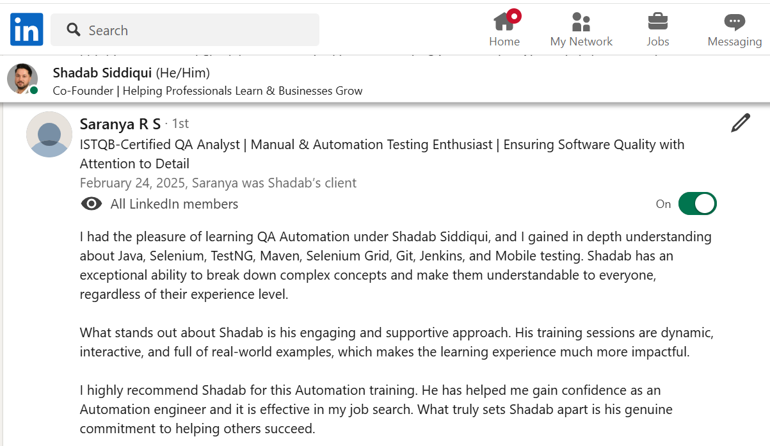Open the Jobs briefcase icon
Image resolution: width=770 pixels, height=446 pixels.
(x=657, y=22)
